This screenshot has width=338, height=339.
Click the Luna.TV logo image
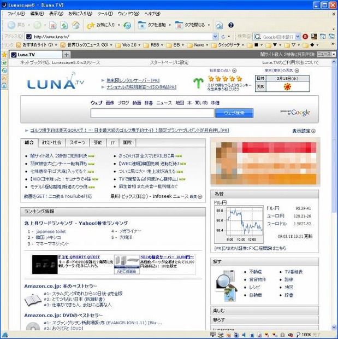coord(55,81)
